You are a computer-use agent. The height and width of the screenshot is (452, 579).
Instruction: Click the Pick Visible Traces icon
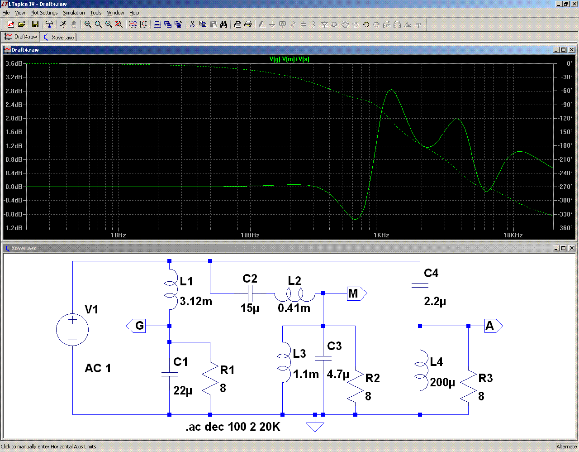(x=143, y=24)
